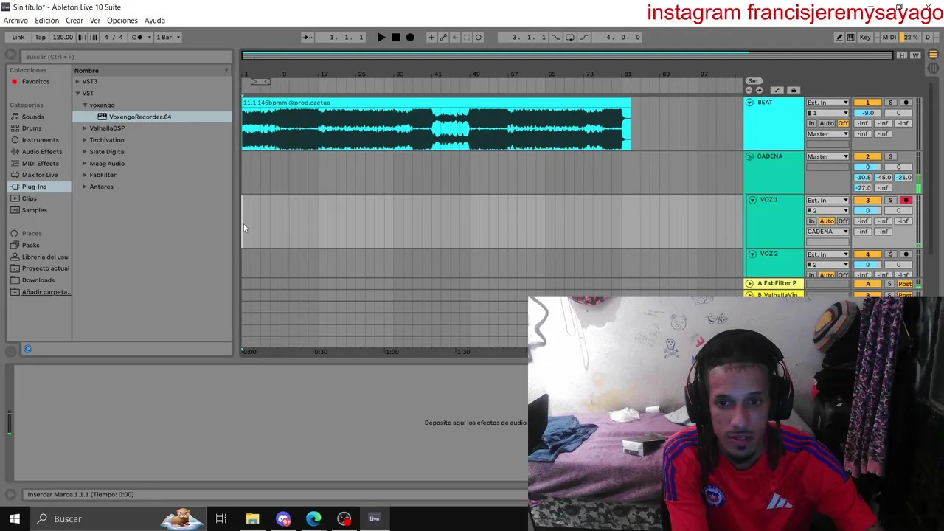Enable Draw Mode pencil icon
The width and height of the screenshot is (944, 531).
tap(839, 37)
